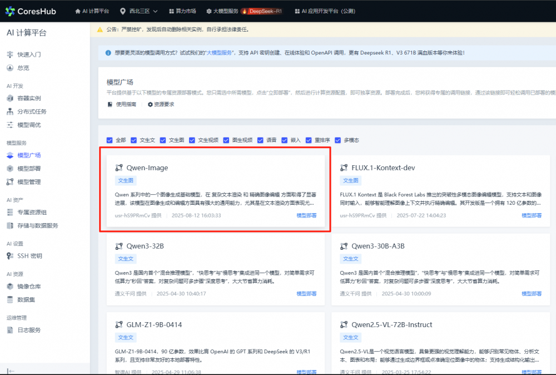Toggle the 全部 filter checkbox

click(110, 140)
